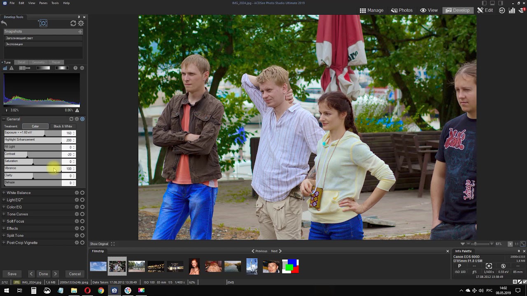Image resolution: width=527 pixels, height=296 pixels.
Task: Toggle the General group on/off
Action: pyautogui.click(x=82, y=119)
